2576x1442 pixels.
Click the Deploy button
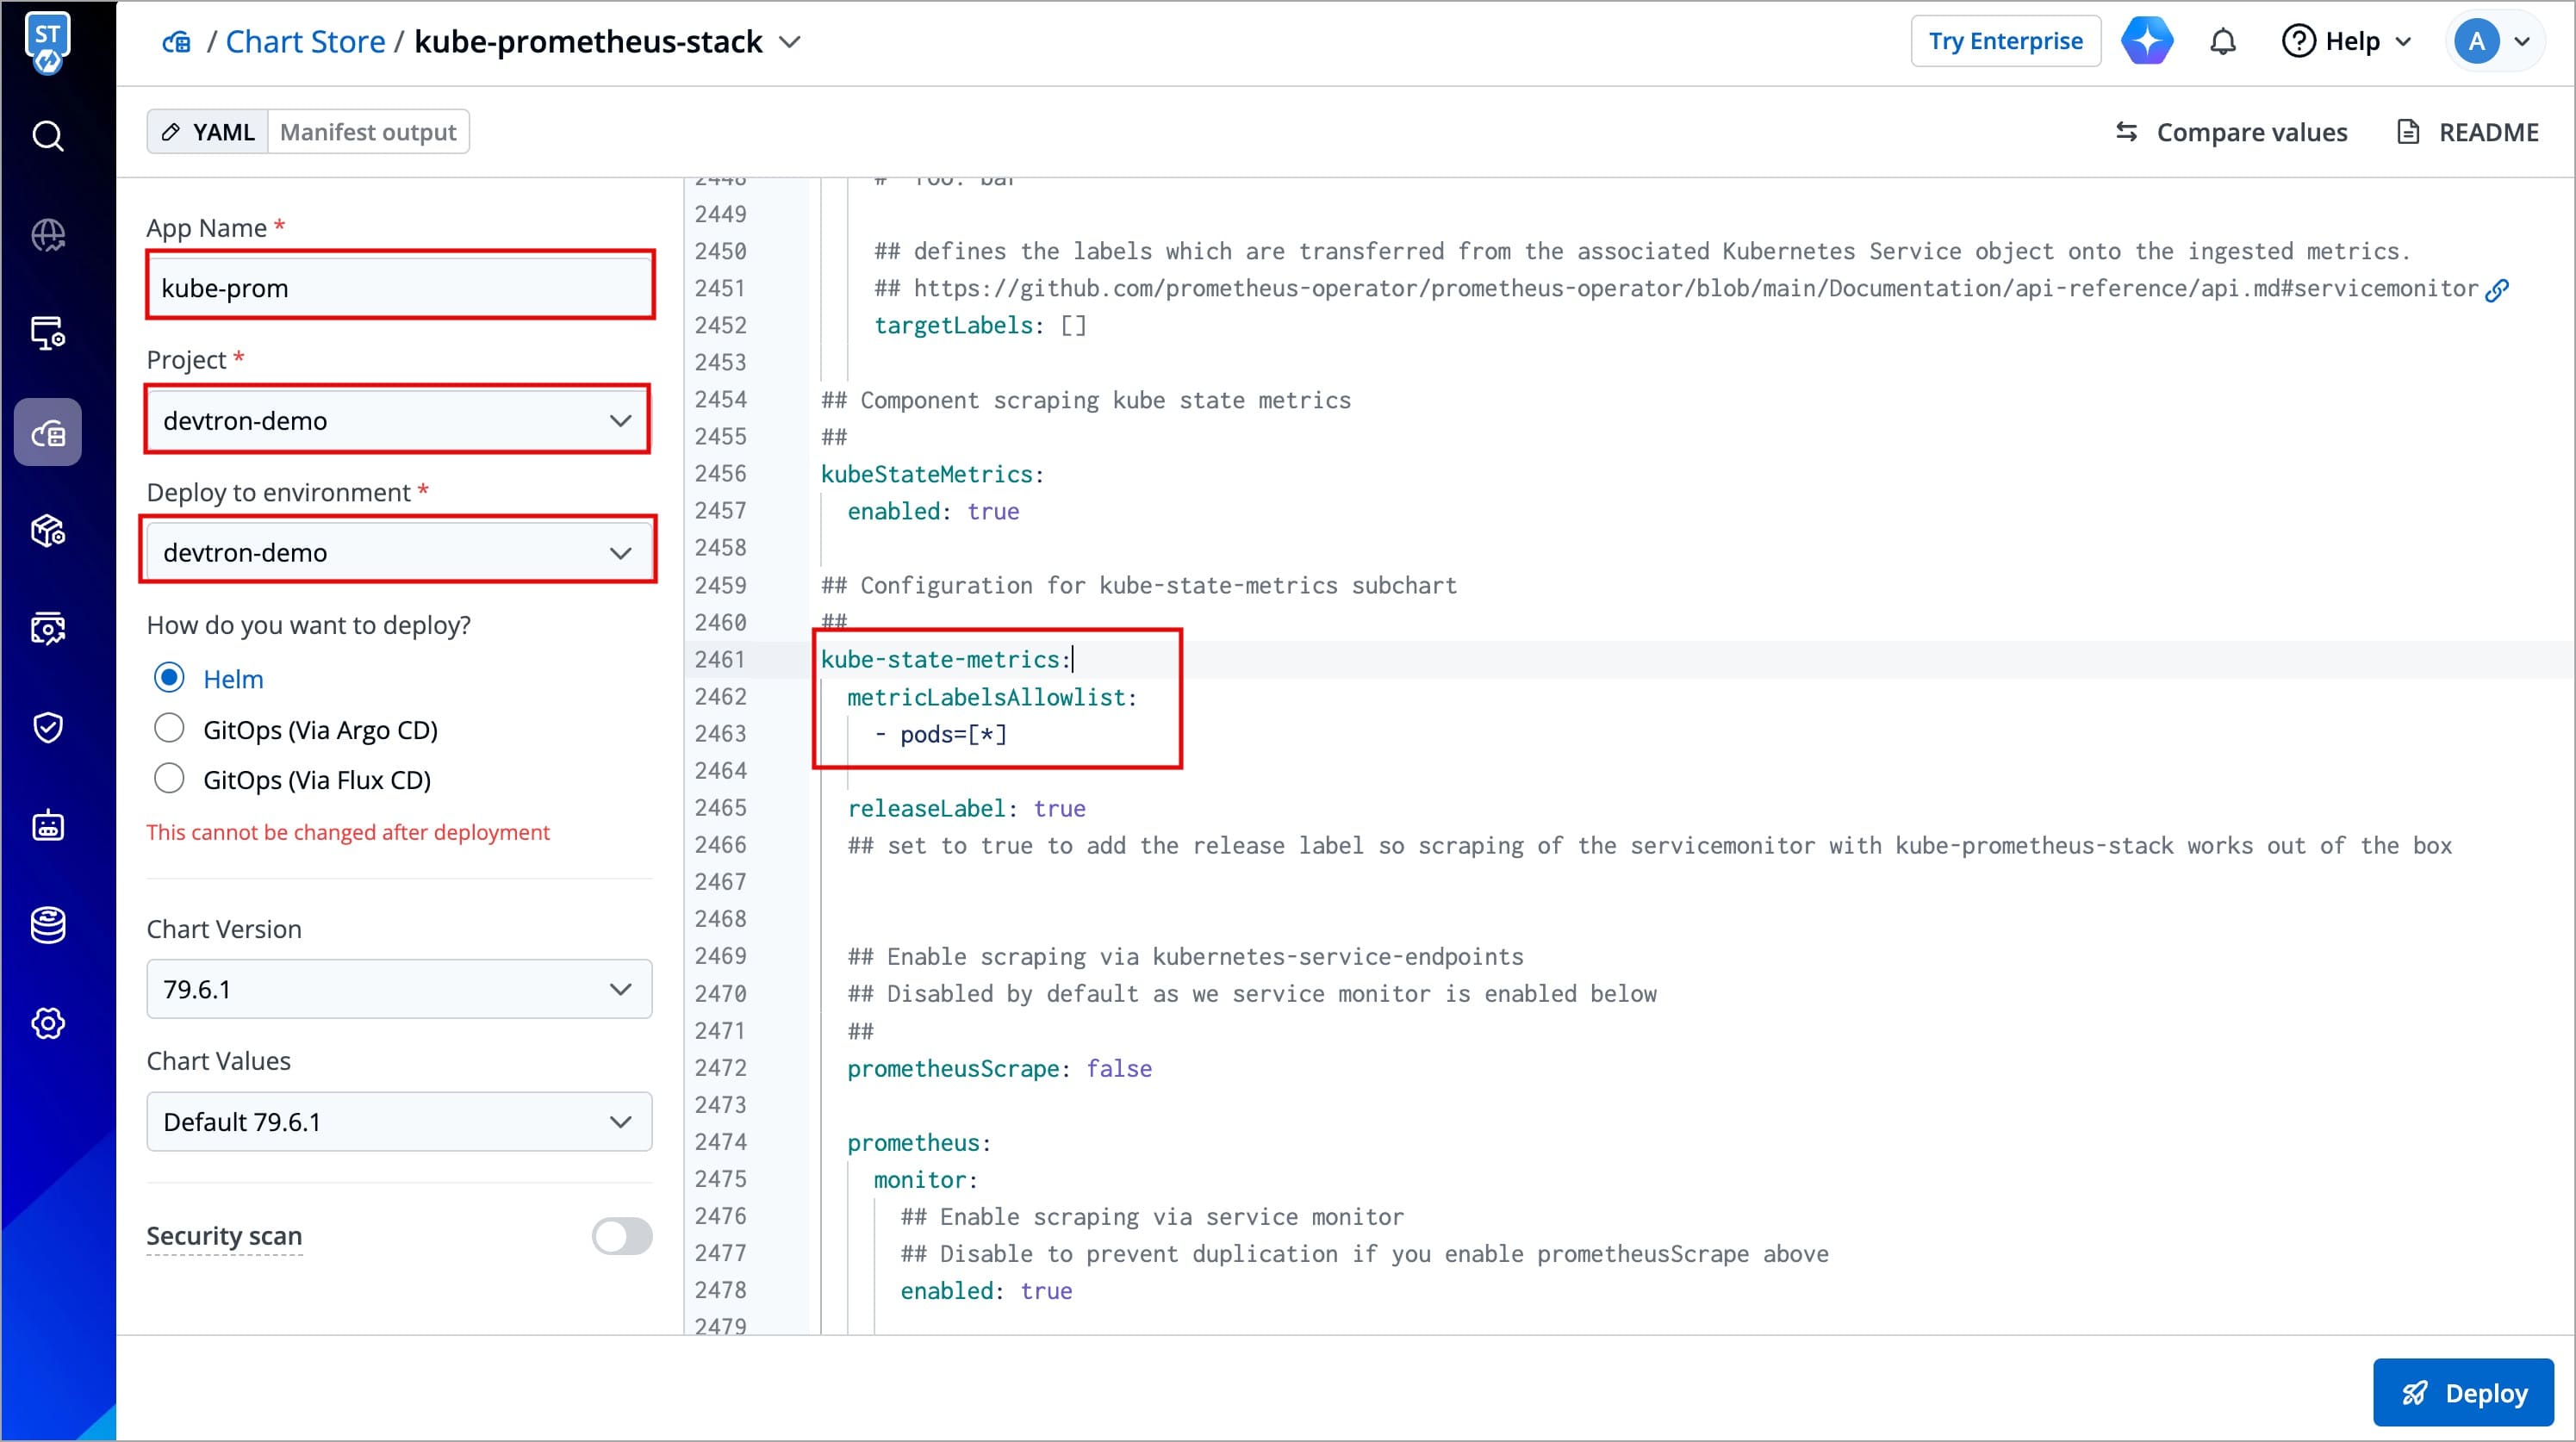click(x=2463, y=1392)
